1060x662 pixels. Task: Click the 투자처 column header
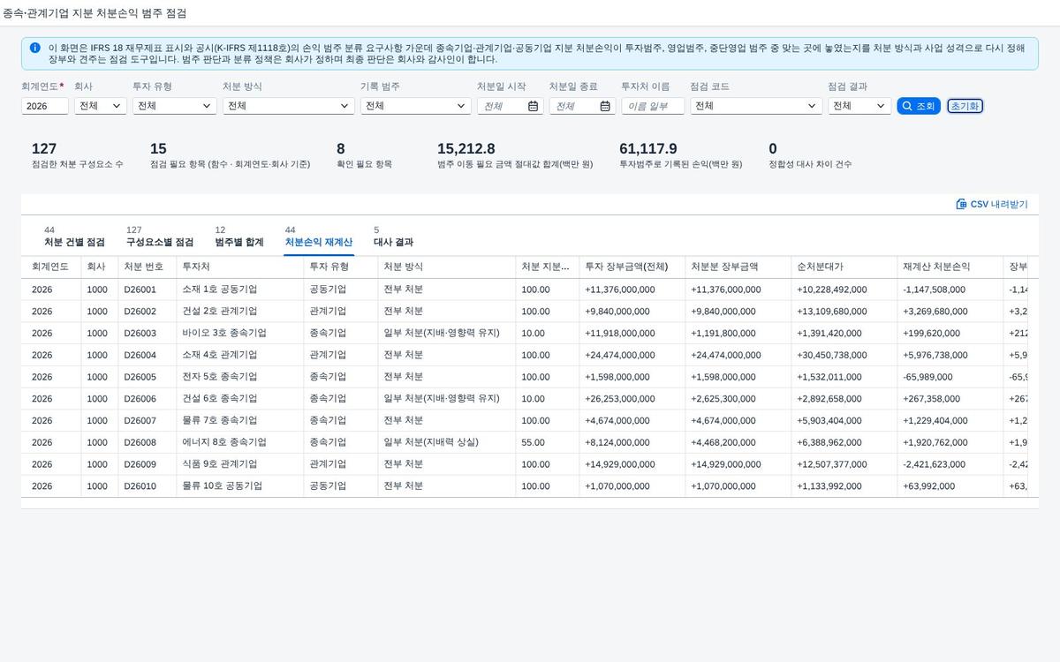coord(239,267)
